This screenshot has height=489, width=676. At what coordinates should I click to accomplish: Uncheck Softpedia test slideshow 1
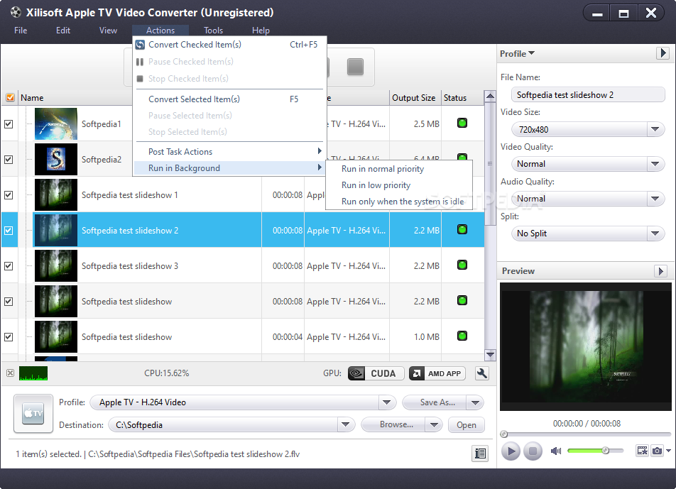tap(9, 194)
